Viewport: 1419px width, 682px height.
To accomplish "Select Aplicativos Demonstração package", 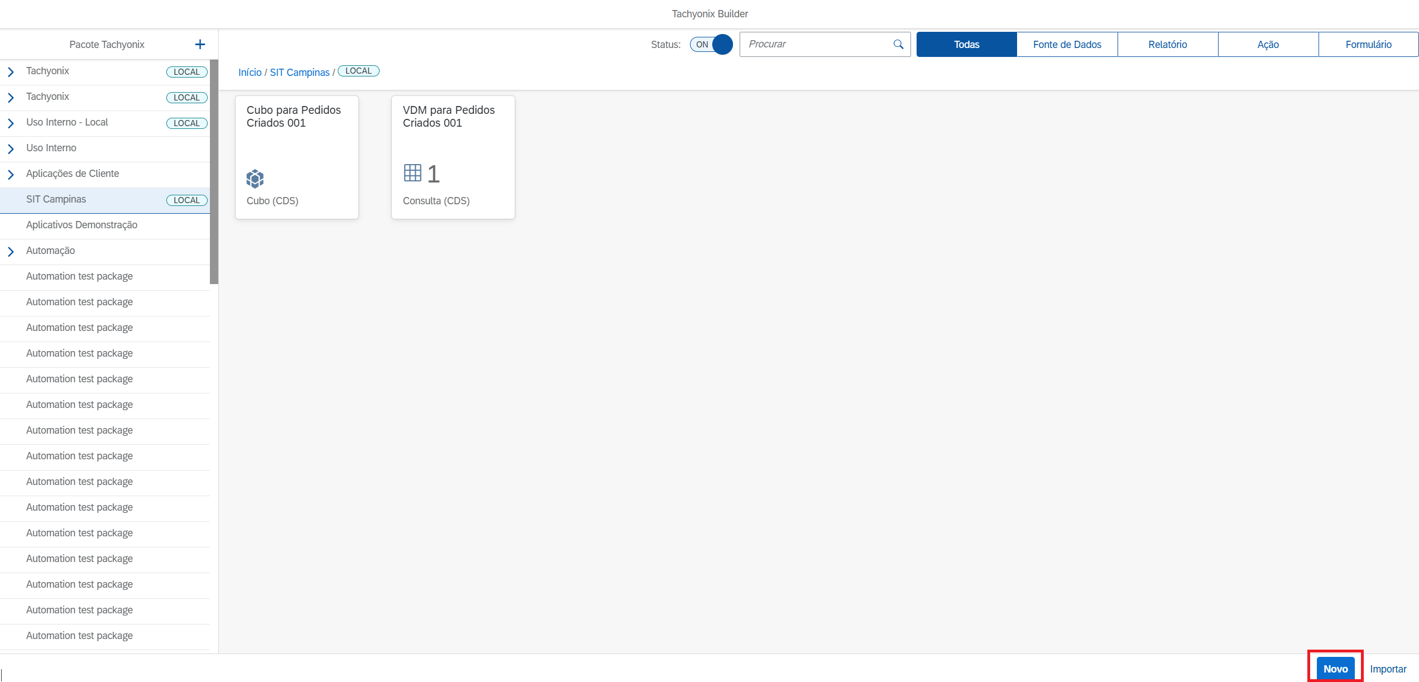I will (x=105, y=225).
